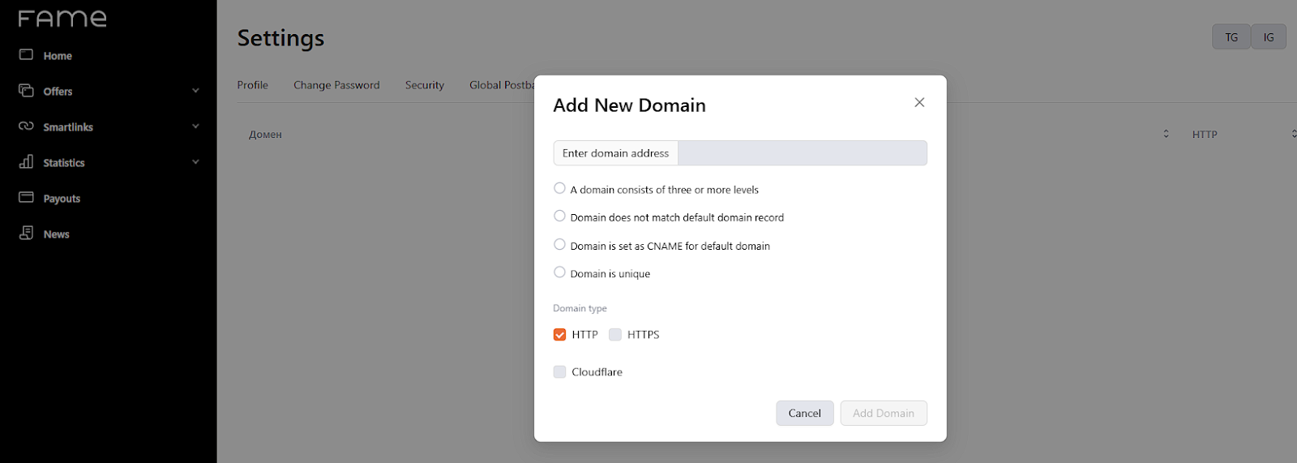Sort by the Домен column arrows
Image resolution: width=1297 pixels, height=463 pixels.
[1166, 134]
